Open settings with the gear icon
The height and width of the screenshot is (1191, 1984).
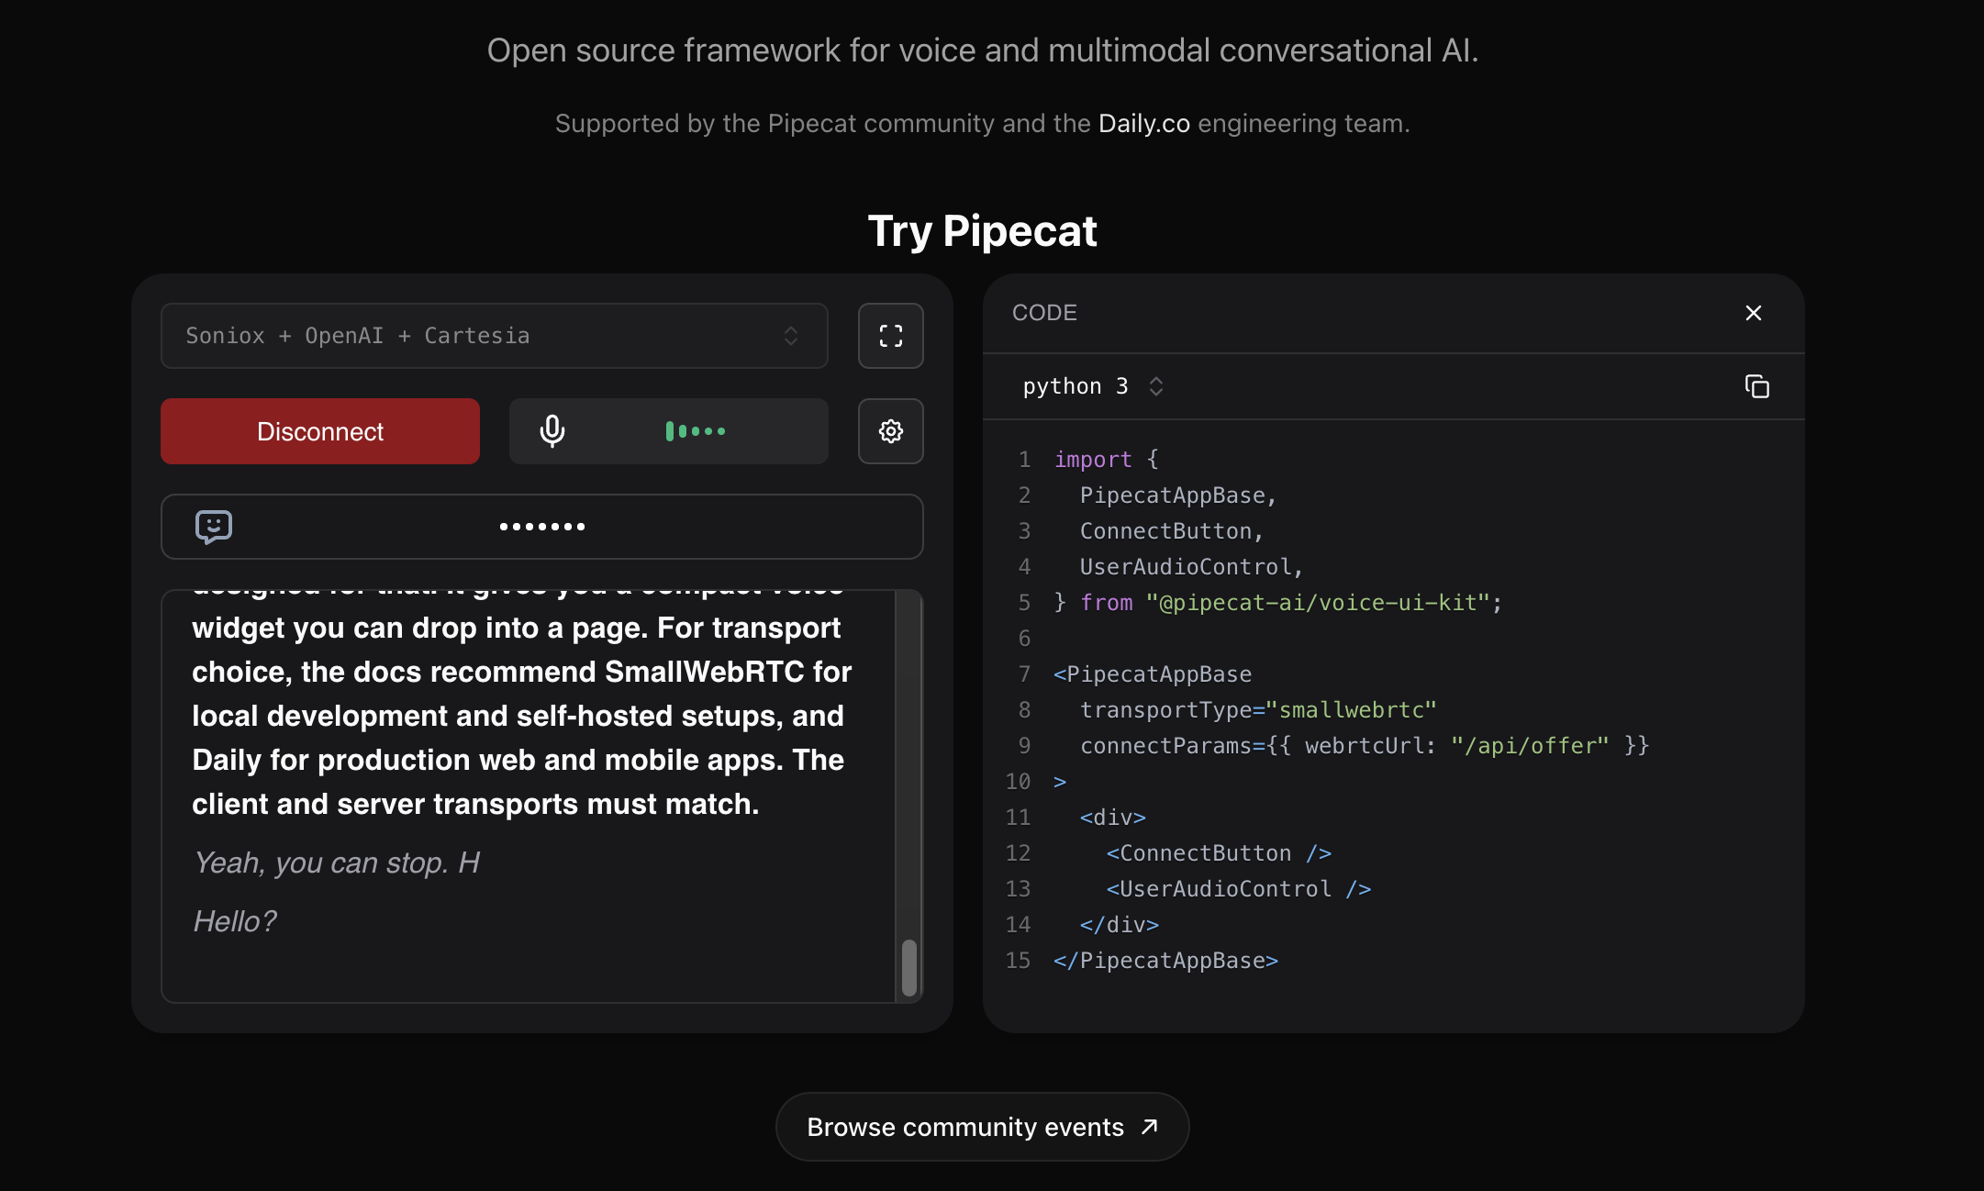[890, 431]
